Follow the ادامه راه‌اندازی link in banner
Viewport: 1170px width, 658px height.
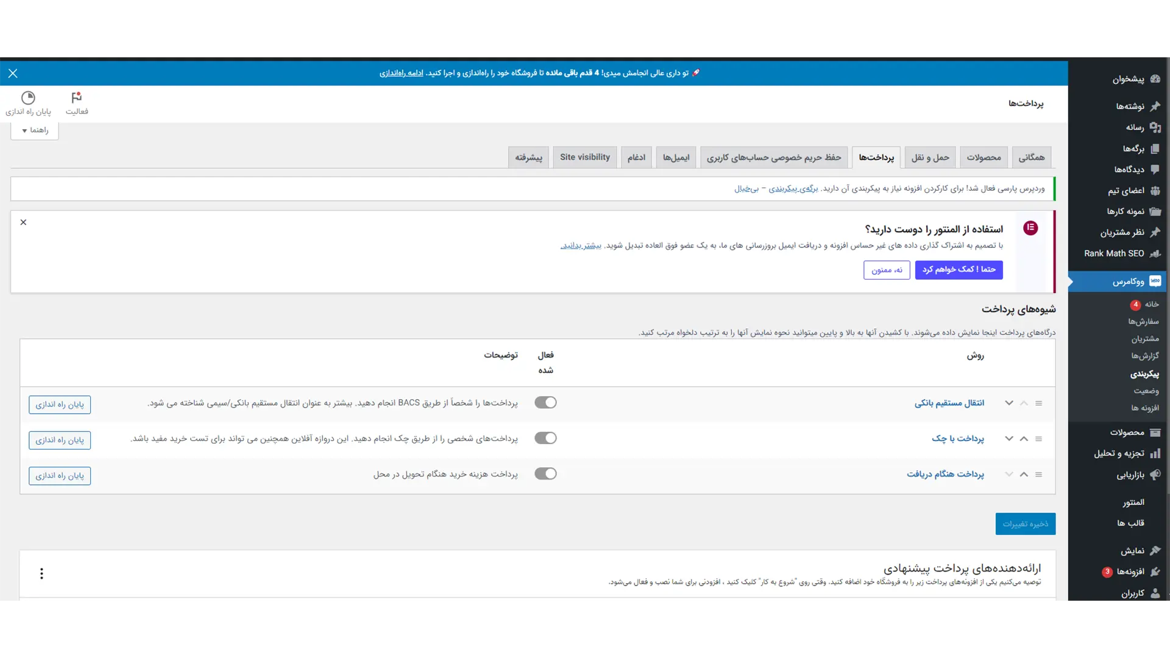[x=401, y=73]
